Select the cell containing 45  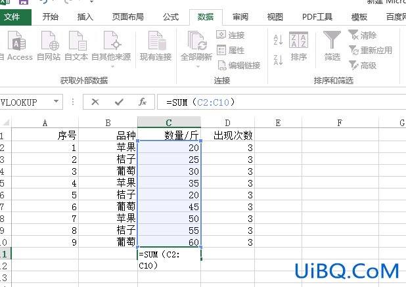click(x=169, y=207)
